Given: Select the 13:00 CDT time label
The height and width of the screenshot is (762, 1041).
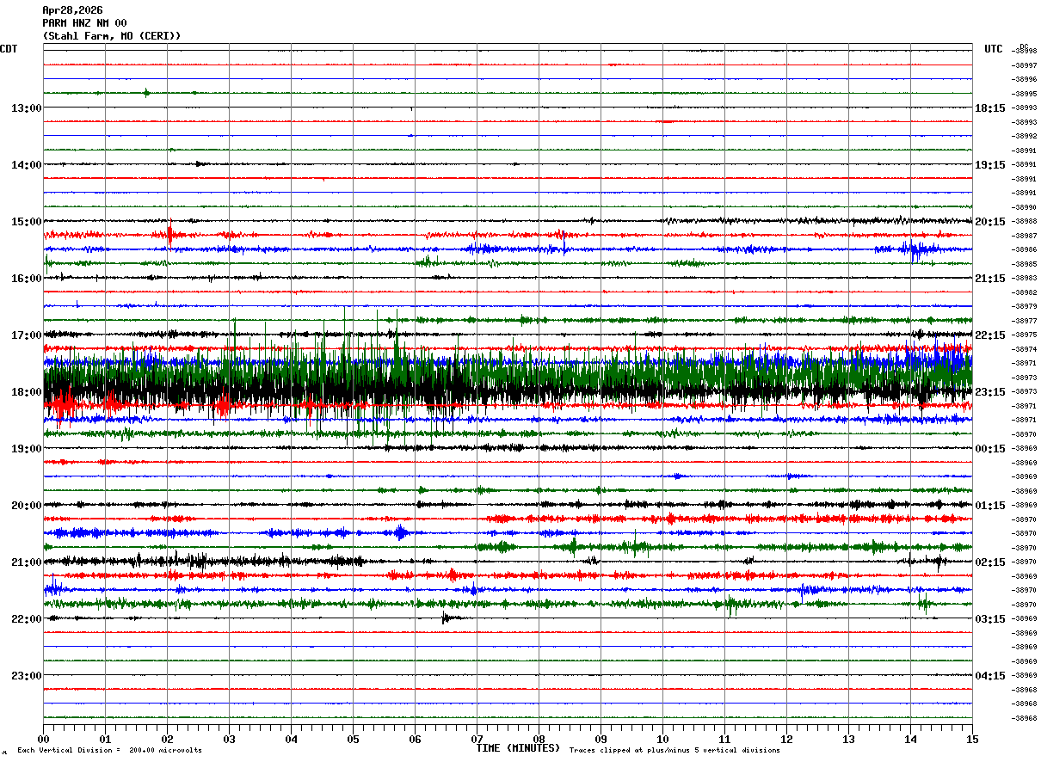Looking at the screenshot, I should tap(27, 108).
